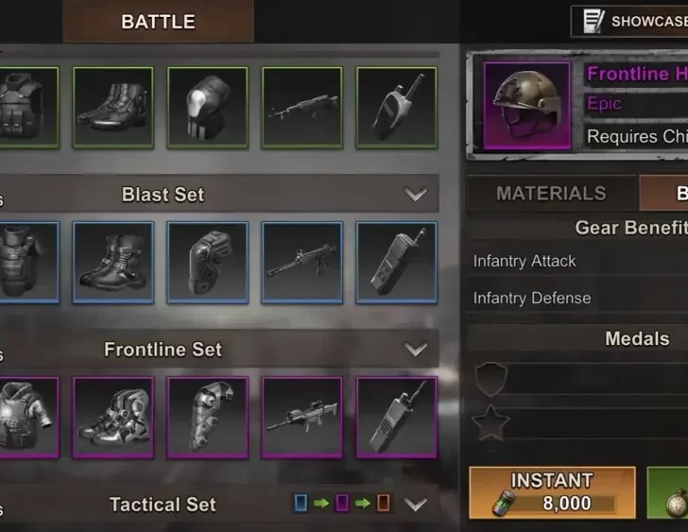688x532 pixels.
Task: Open the Showcase button
Action: pos(629,21)
